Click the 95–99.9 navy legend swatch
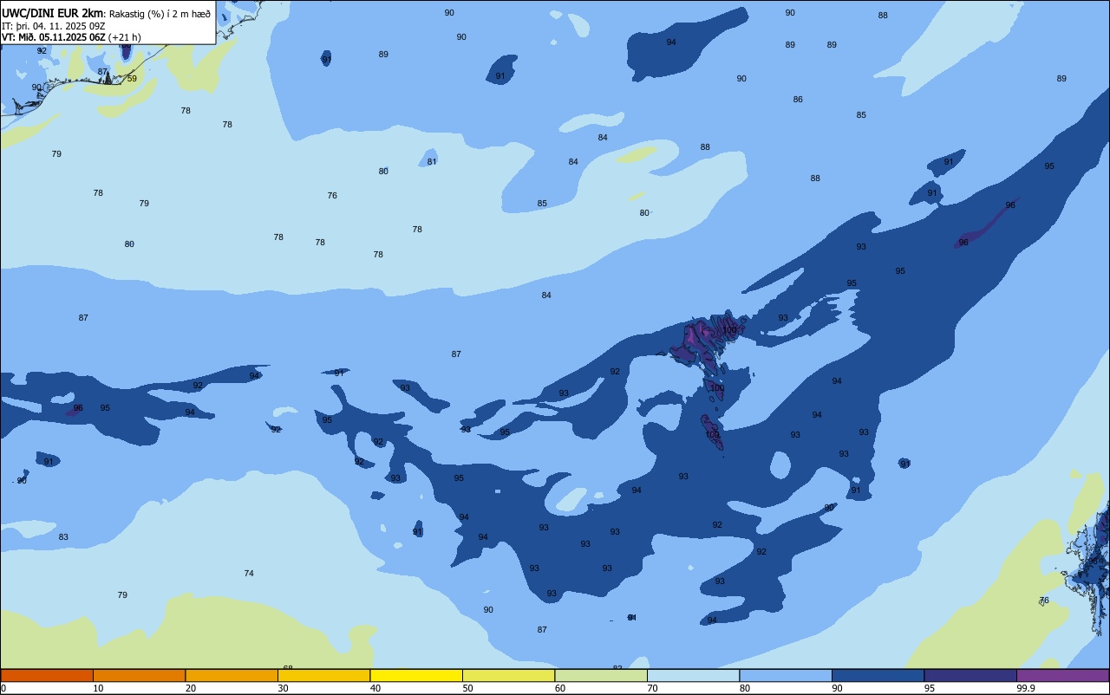Viewport: 1110px width, 695px height. click(x=970, y=675)
